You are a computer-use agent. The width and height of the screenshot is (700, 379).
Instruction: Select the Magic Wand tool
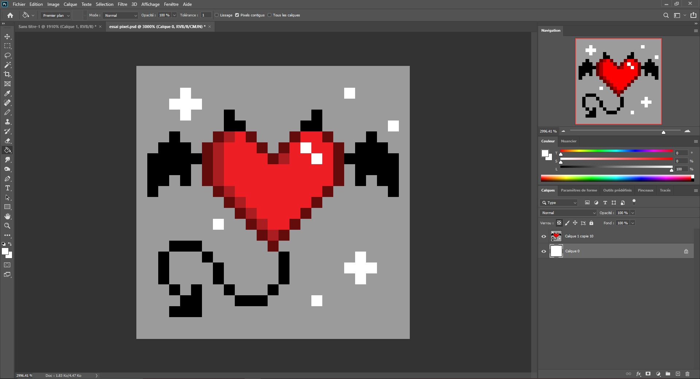click(x=7, y=65)
